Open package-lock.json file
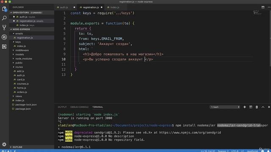Screen dimensions: 271x152 26,105
